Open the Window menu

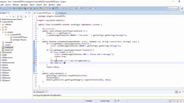[x=52, y=5]
